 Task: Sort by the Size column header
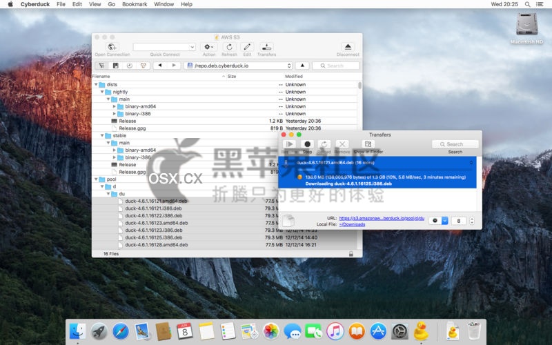[x=232, y=77]
